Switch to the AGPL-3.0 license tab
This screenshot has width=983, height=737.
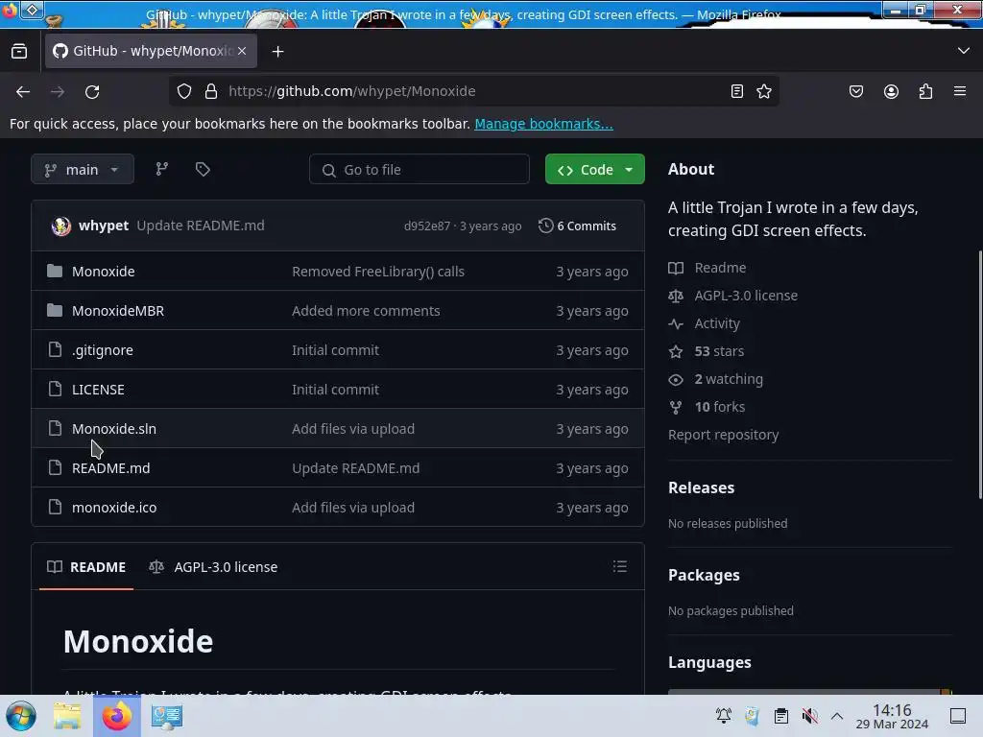(x=213, y=566)
